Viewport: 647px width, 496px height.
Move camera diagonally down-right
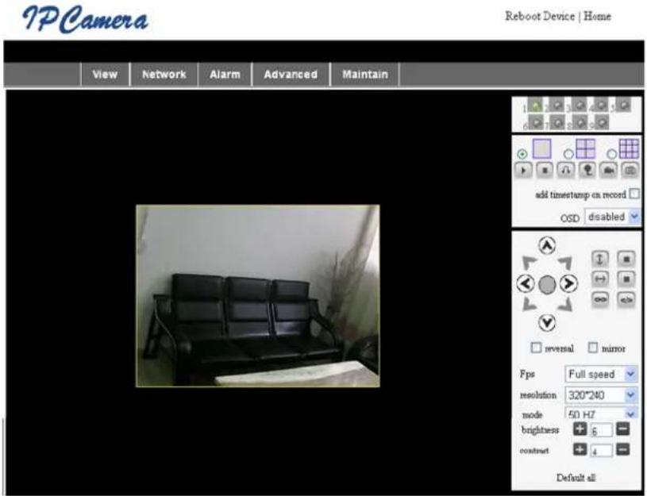point(565,304)
